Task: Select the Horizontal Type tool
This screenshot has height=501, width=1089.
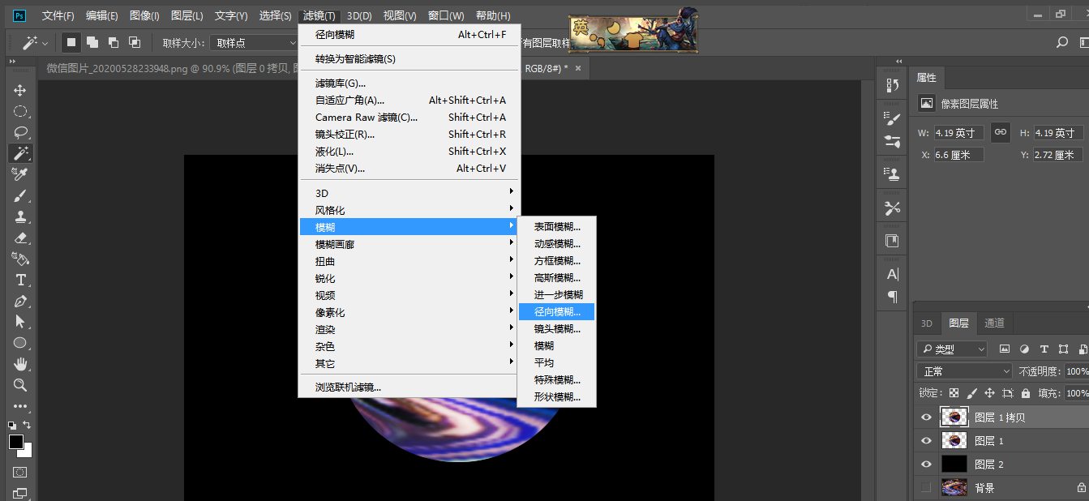Action: (20, 280)
